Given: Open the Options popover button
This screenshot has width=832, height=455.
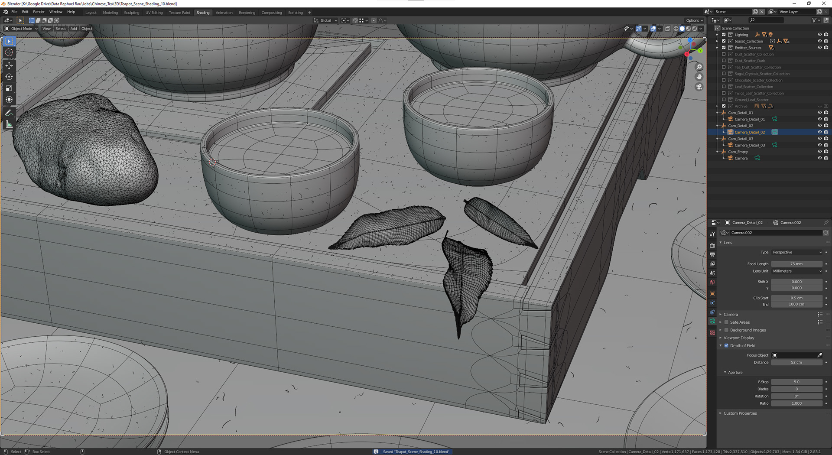Looking at the screenshot, I should [694, 20].
